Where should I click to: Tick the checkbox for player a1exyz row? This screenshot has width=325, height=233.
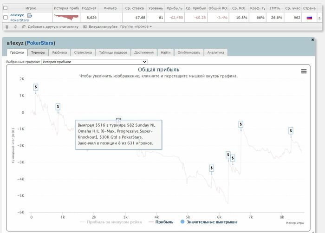(x=6, y=18)
